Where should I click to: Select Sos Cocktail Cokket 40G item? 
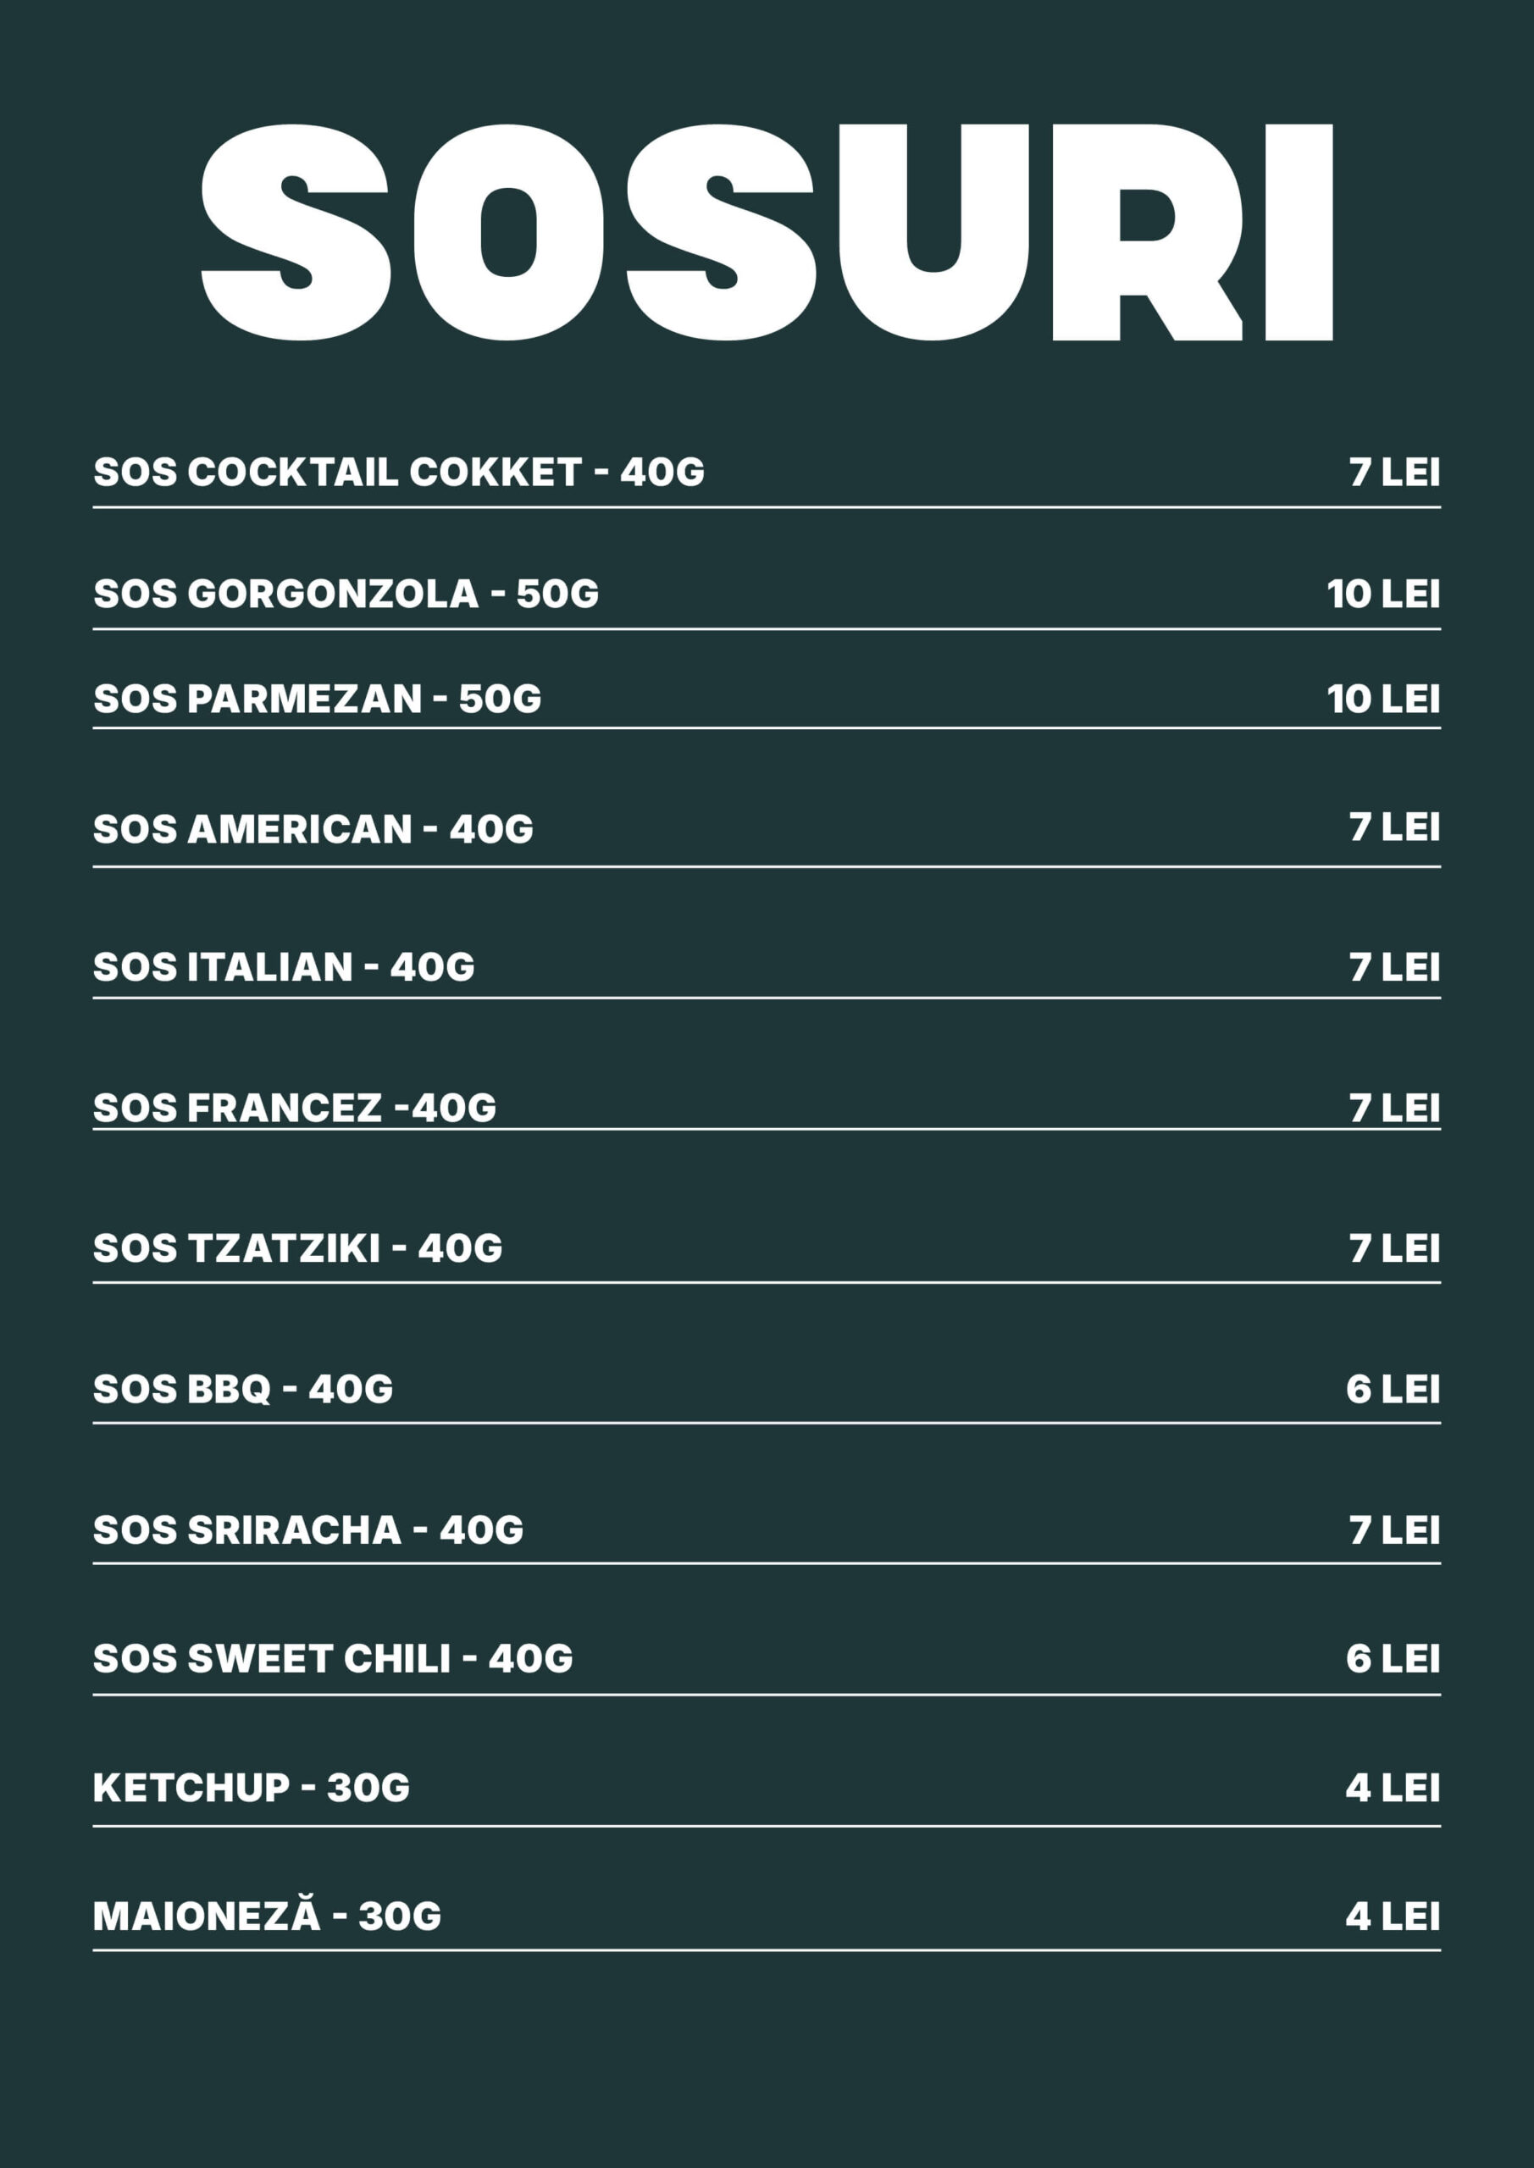[399, 472]
